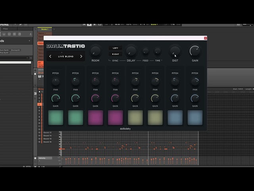
Task: Select the A1 Group slot
Action: click(x=40, y=64)
